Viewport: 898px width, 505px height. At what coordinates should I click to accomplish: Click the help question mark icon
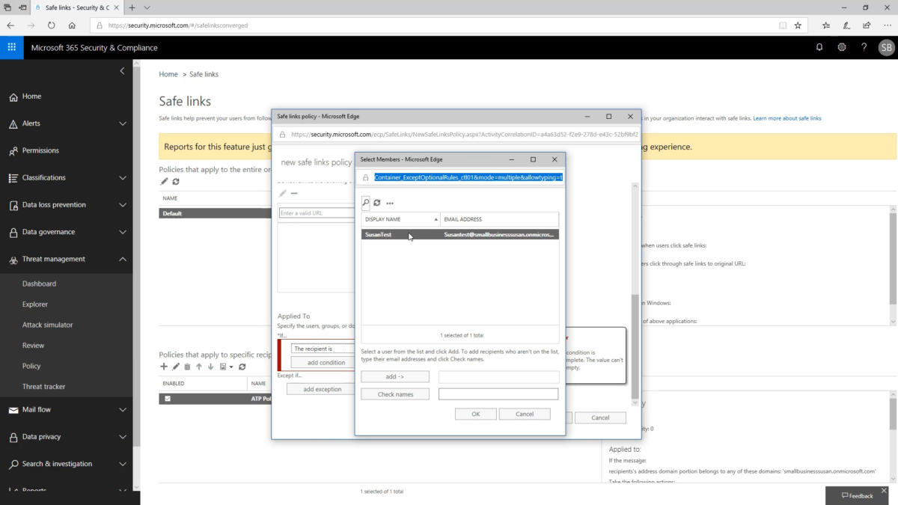pos(864,47)
